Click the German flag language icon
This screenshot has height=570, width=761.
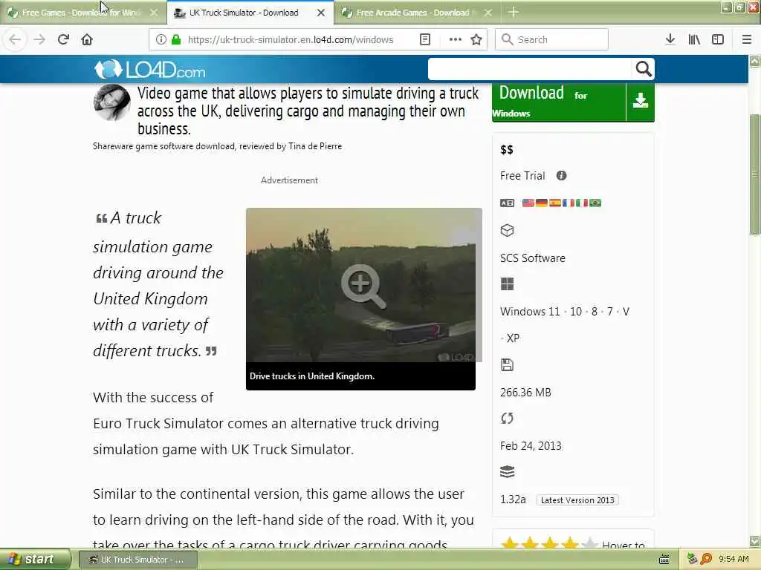542,203
